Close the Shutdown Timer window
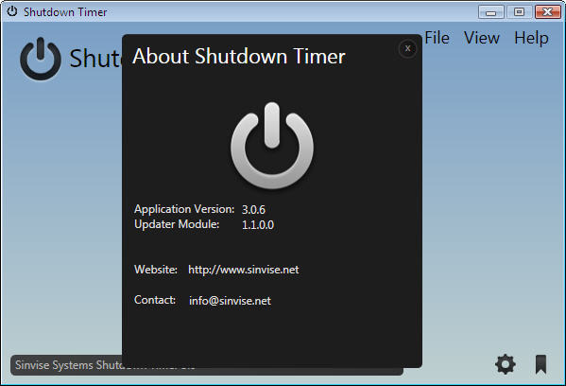 pos(548,12)
